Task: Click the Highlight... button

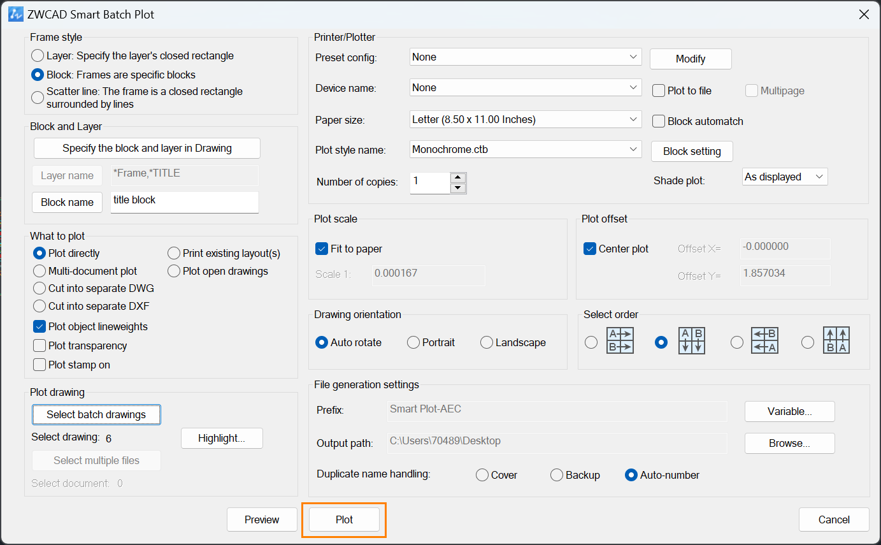Action: [222, 438]
